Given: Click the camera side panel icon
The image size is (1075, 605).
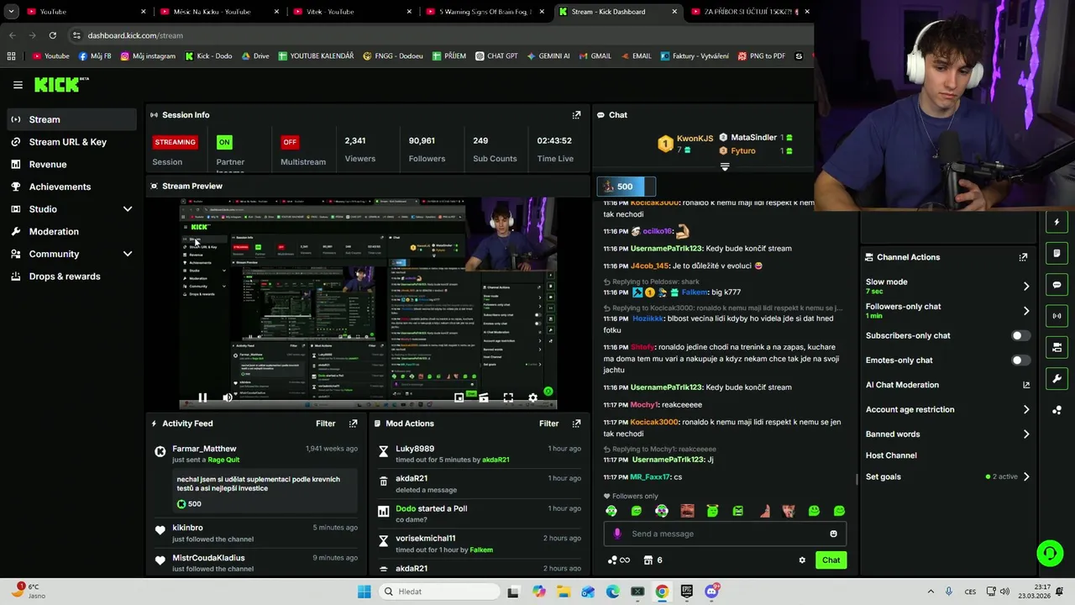Looking at the screenshot, I should [x=1057, y=347].
